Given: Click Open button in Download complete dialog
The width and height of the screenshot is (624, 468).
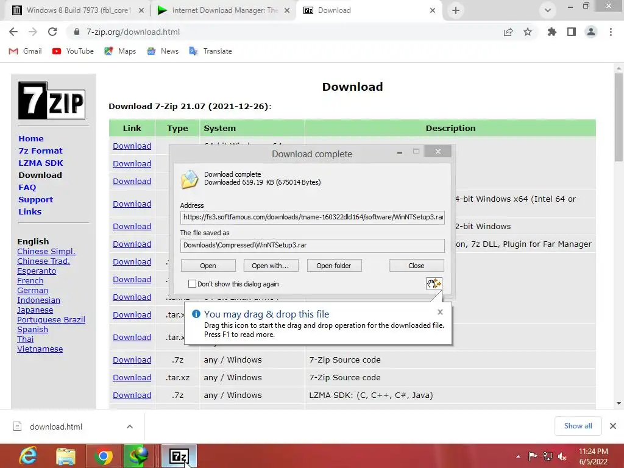Looking at the screenshot, I should tap(208, 266).
